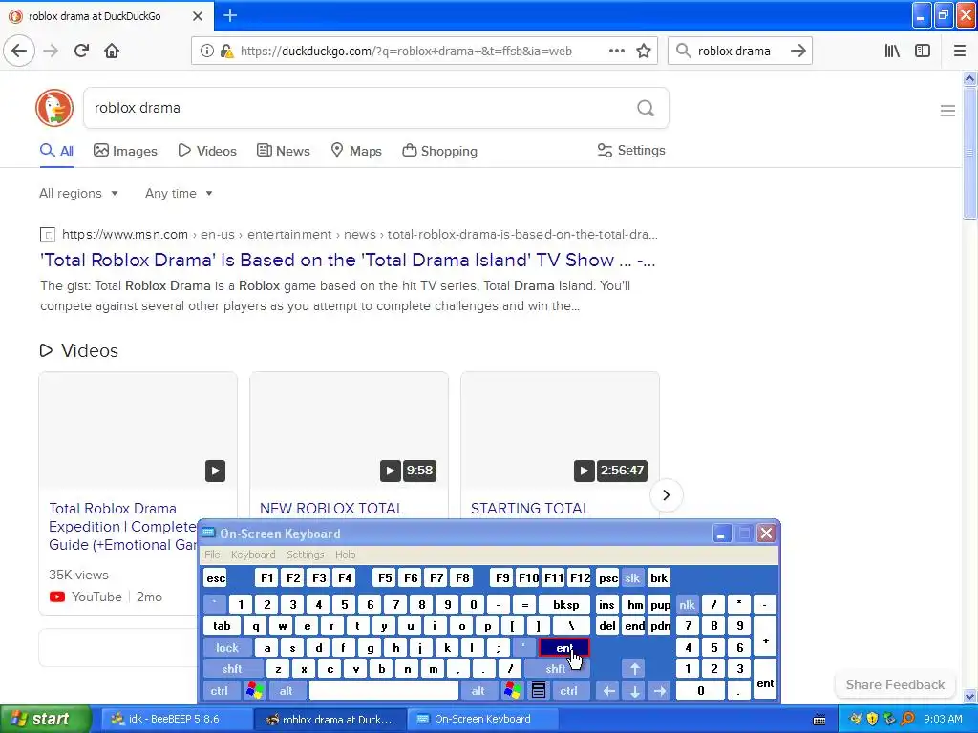Open the Windows start button
The image size is (978, 733).
44,719
